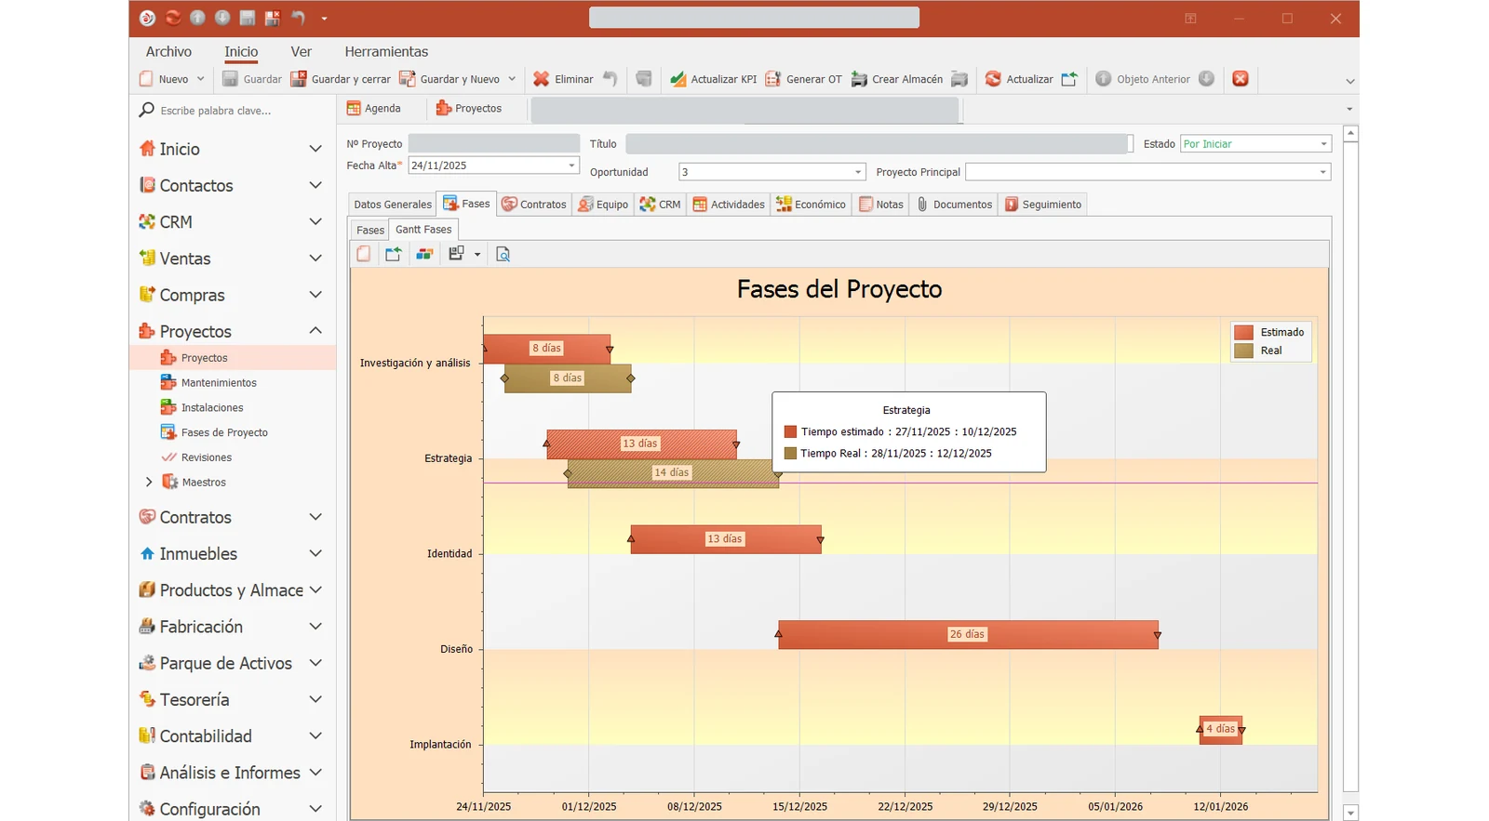Open the Contabilidad sidebar section
Screen dimensions: 1489x821
pyautogui.click(x=231, y=736)
